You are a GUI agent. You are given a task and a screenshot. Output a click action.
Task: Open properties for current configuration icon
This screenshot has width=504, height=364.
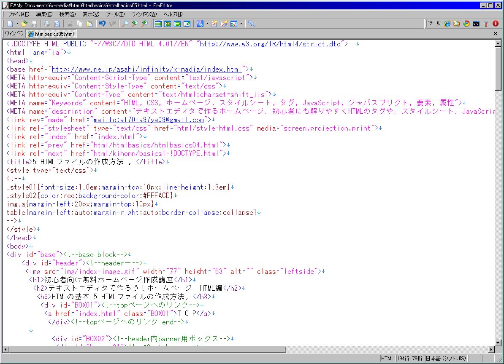point(214,24)
